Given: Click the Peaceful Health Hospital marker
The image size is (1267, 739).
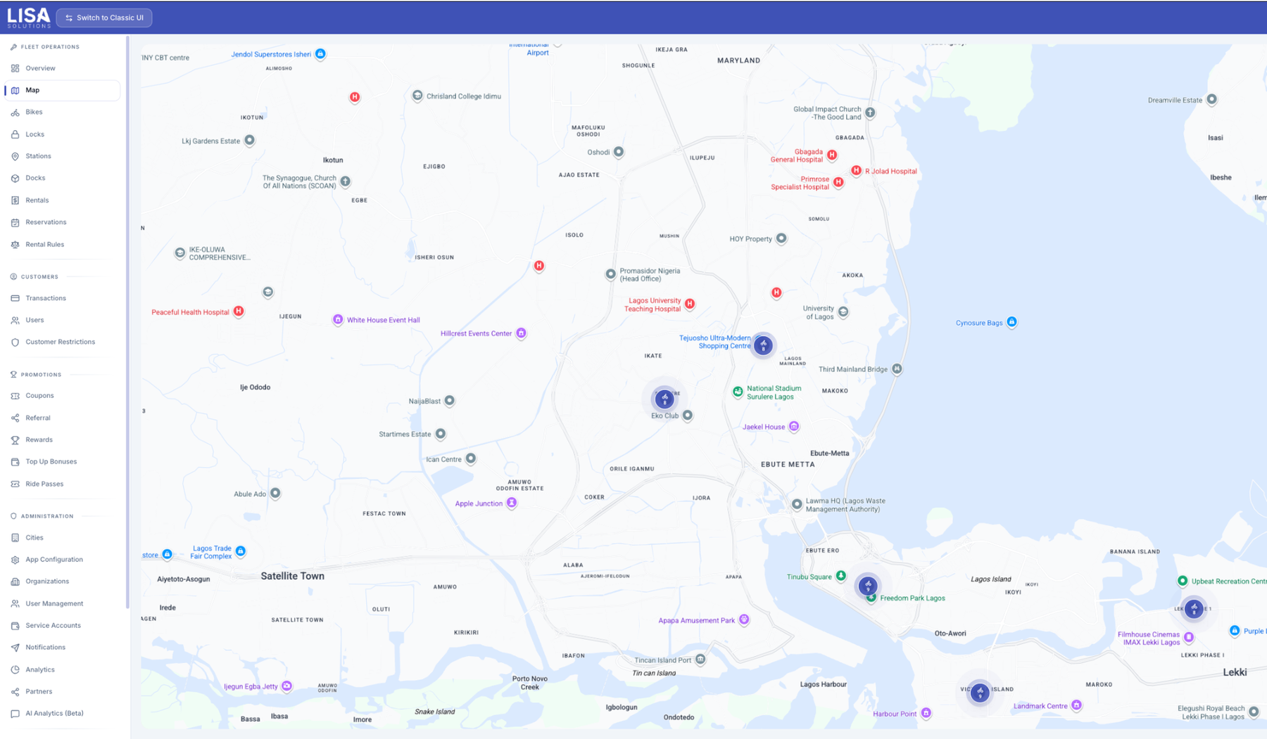Looking at the screenshot, I should [x=239, y=311].
